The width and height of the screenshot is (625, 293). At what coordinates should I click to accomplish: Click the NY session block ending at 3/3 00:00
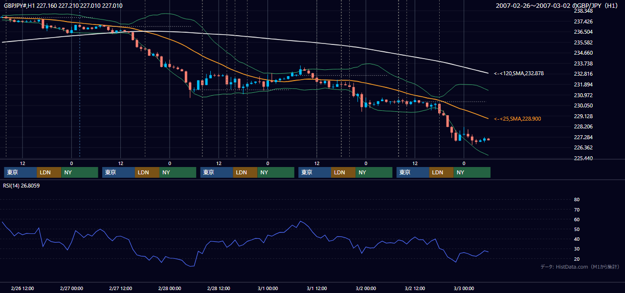[472, 172]
